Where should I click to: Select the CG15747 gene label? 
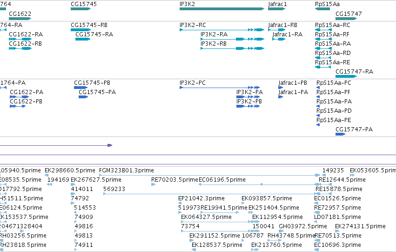tap(349, 14)
